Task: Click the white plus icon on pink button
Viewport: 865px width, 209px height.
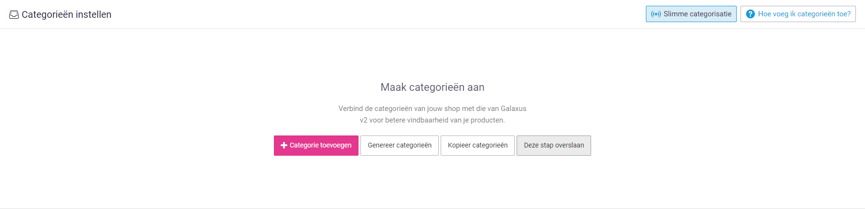Action: (x=284, y=145)
